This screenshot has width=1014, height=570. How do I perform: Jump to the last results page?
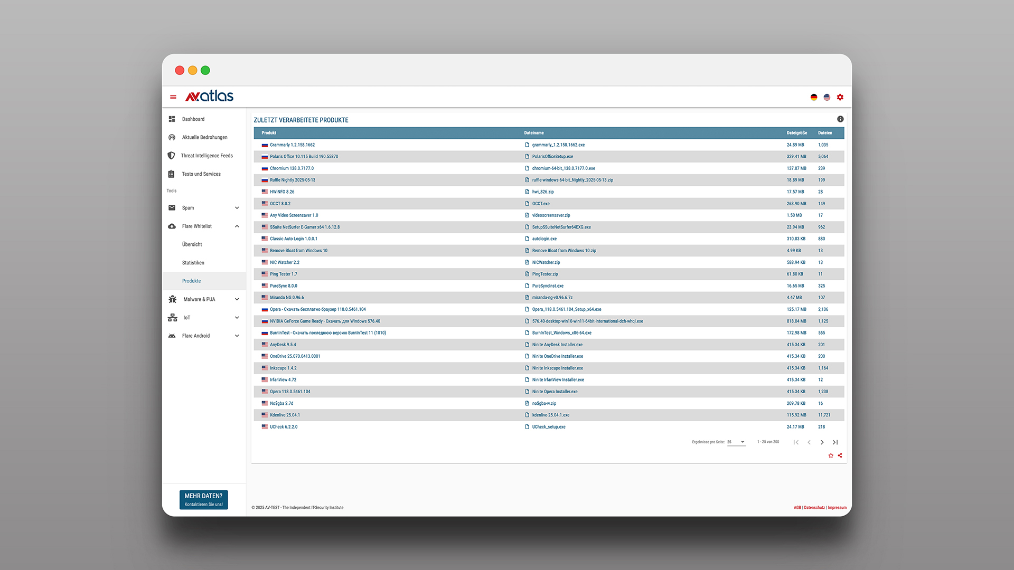835,442
